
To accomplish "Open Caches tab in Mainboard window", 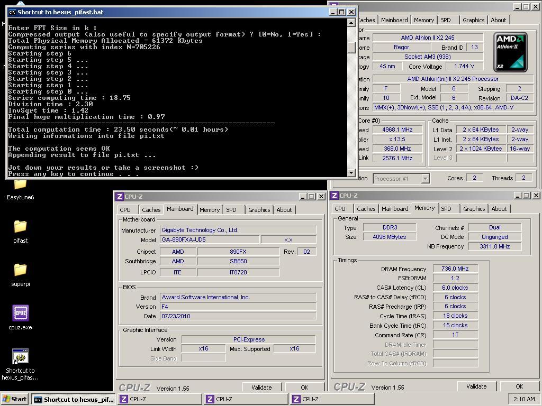I will 151,209.
